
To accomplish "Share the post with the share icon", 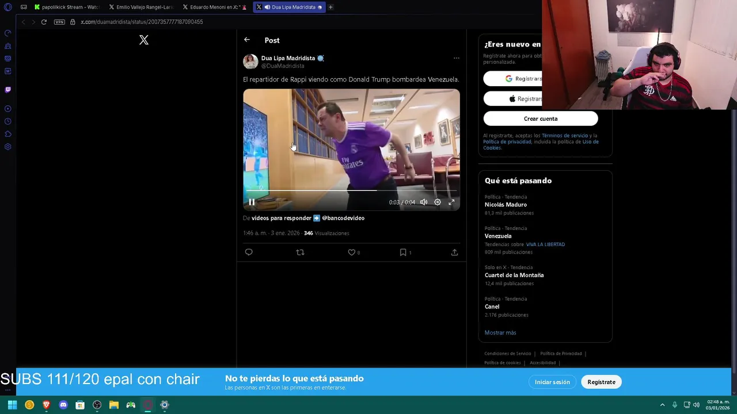I will 454,252.
